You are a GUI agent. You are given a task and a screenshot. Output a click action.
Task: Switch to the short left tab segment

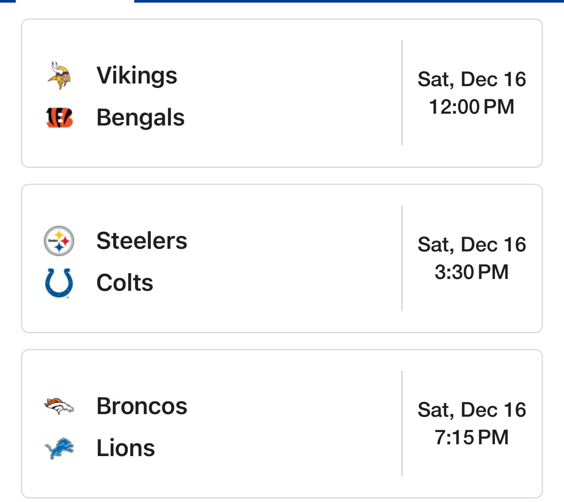coord(8,1)
